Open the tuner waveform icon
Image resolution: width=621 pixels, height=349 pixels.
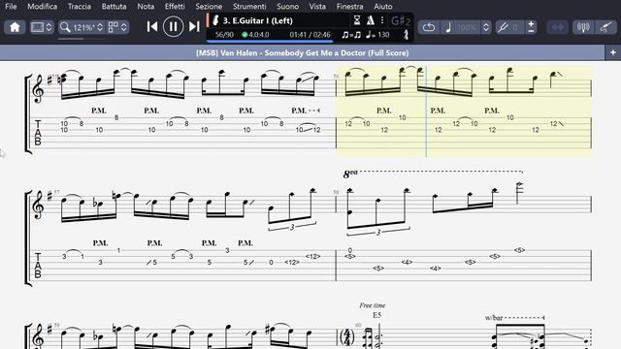coord(583,27)
